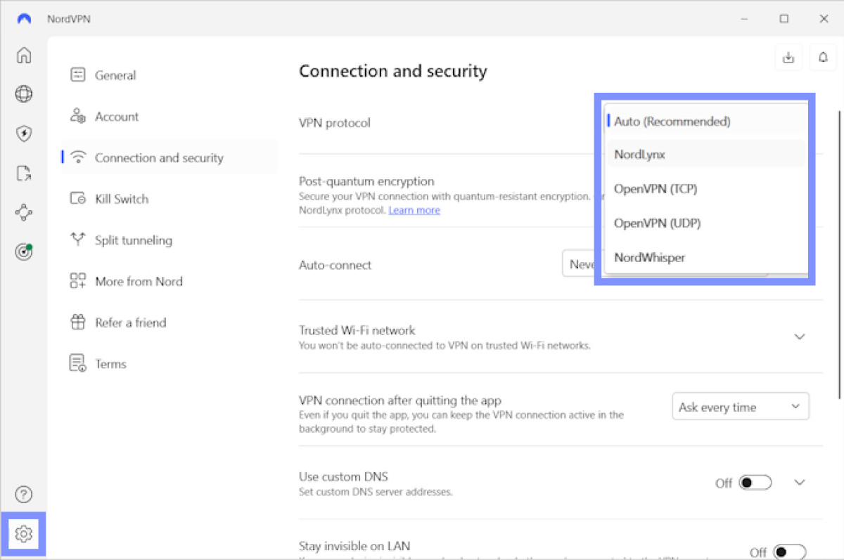Choose NordWhisper protocol option

coord(705,257)
